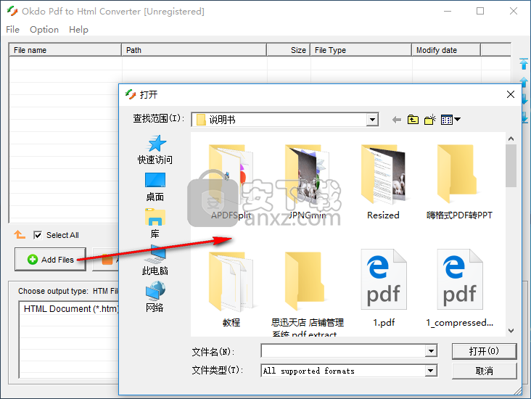Click the back arrow in dialog toolbar
This screenshot has width=531, height=399.
tap(397, 120)
